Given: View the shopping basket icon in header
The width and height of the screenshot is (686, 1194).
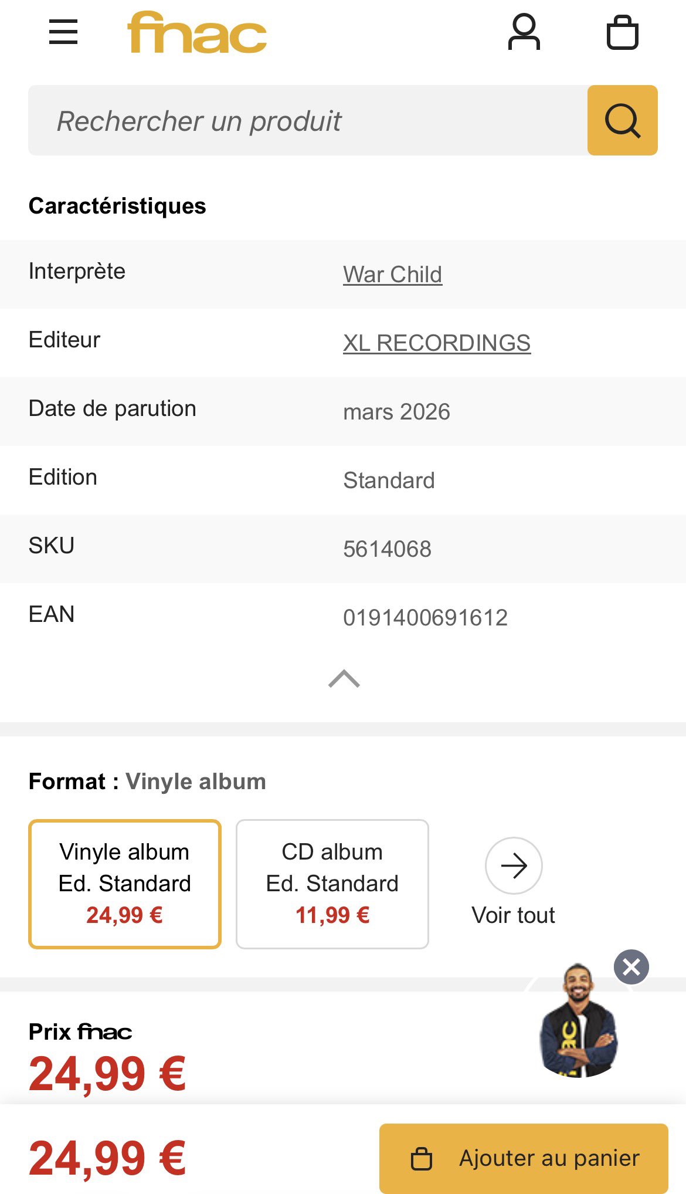Looking at the screenshot, I should [622, 32].
